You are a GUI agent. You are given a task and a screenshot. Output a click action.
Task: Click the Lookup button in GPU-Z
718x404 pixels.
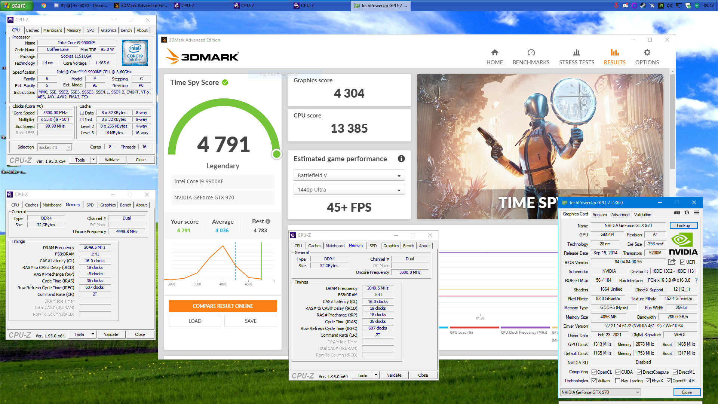tap(683, 226)
